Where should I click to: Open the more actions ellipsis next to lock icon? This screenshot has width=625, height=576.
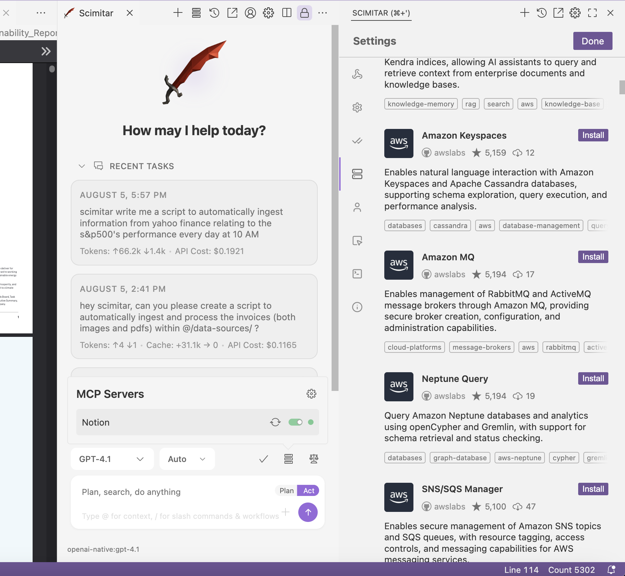(323, 13)
